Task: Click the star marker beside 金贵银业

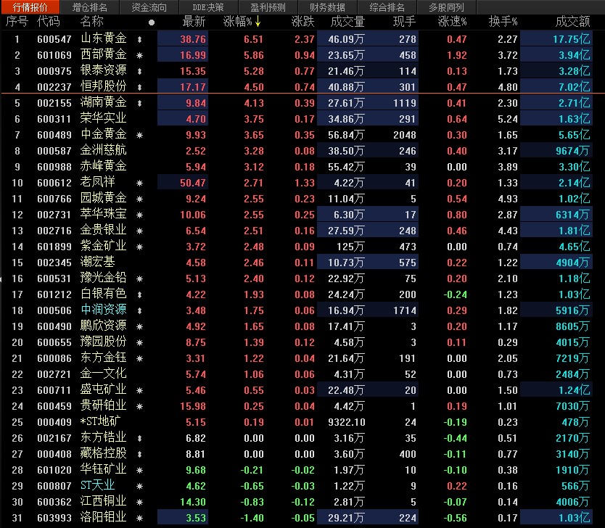Action: 140,231
